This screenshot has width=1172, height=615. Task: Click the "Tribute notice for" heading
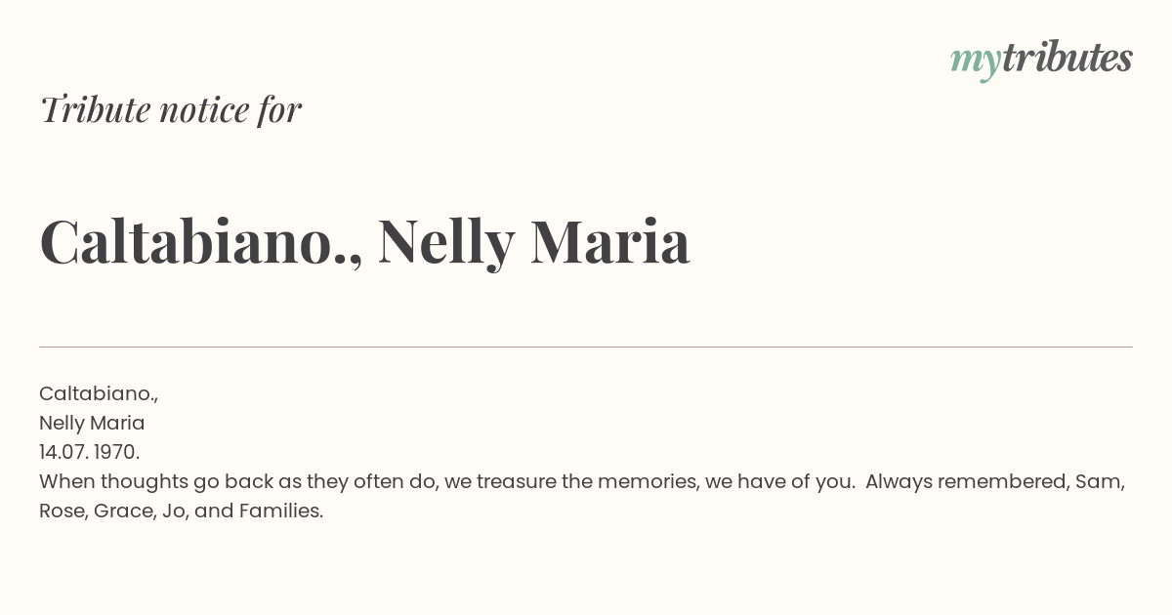click(x=170, y=109)
